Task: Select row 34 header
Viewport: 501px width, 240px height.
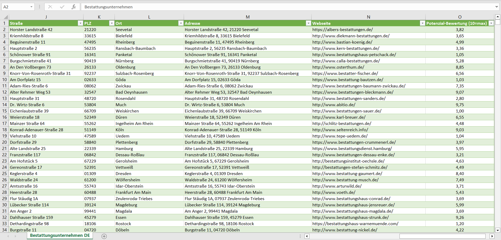Action: coord(4,230)
